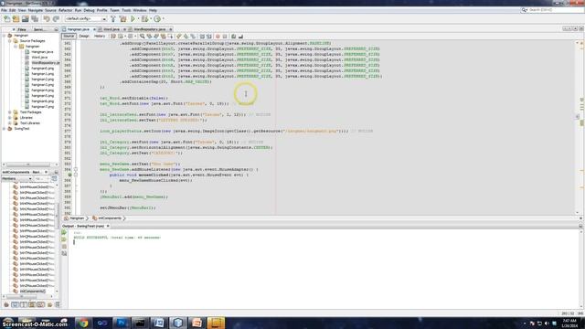Close the Output SwingTest tab
Image resolution: width=585 pixels, height=329 pixels.
click(108, 226)
